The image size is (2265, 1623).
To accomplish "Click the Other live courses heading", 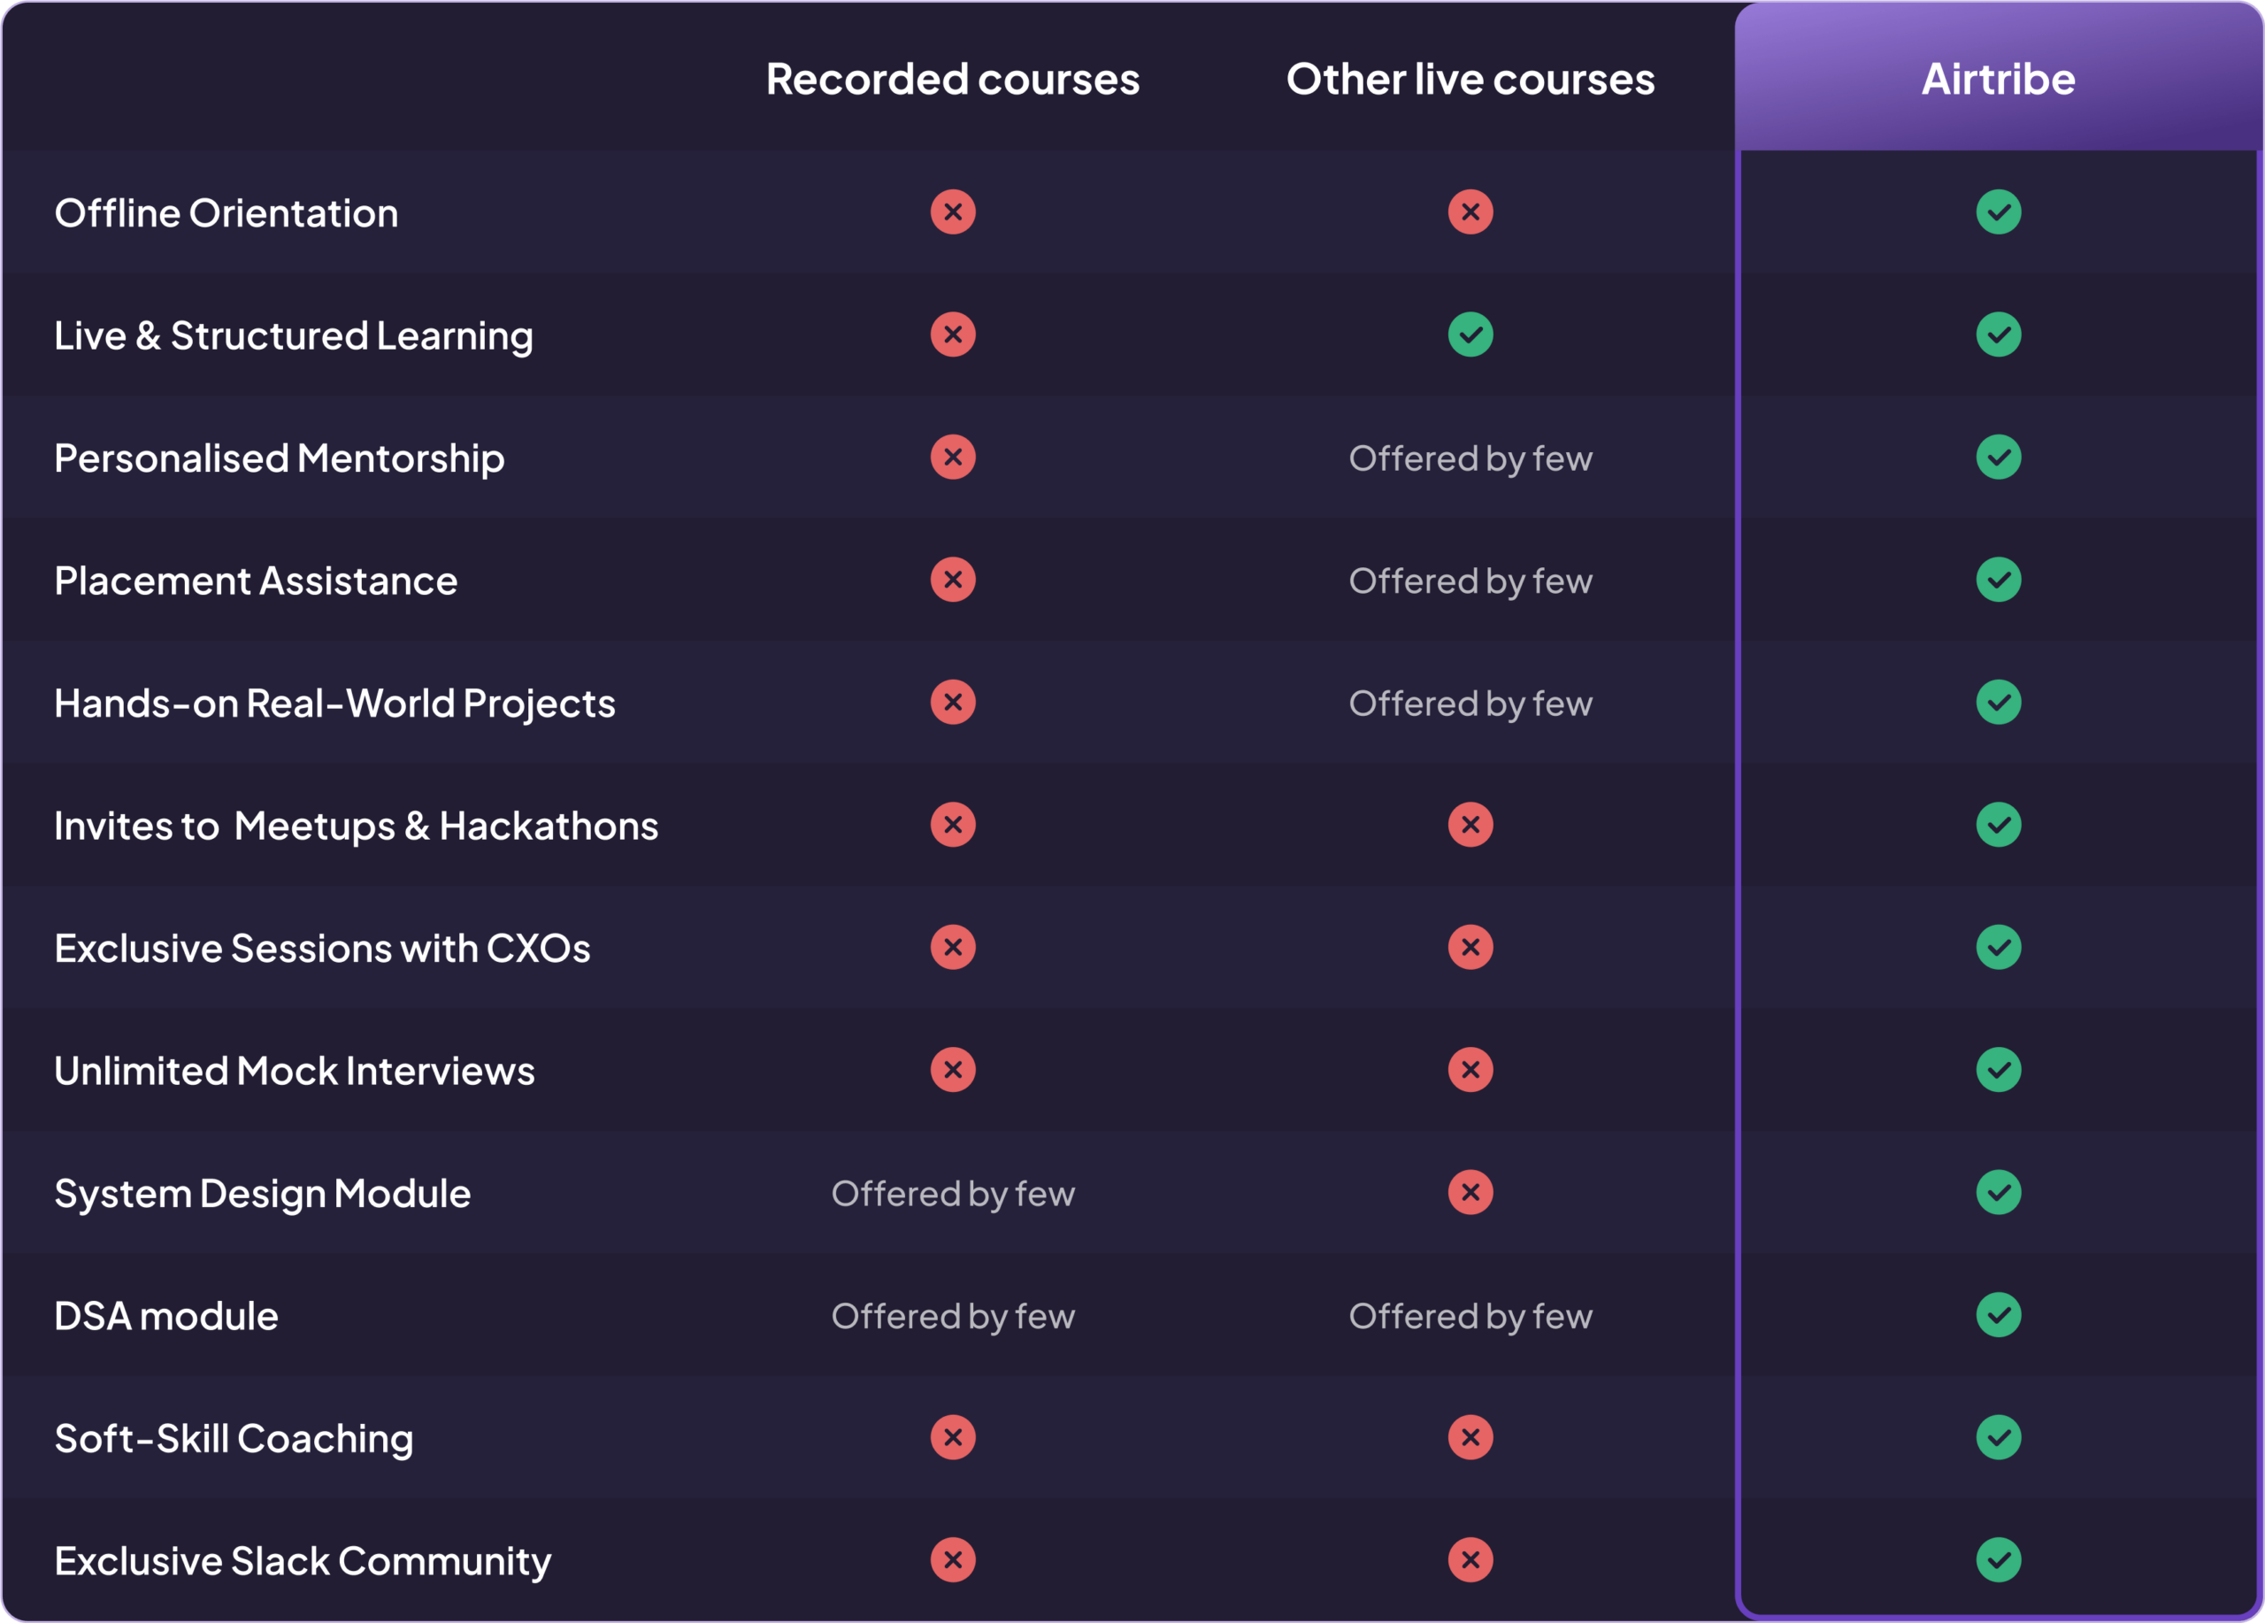I will pyautogui.click(x=1470, y=79).
